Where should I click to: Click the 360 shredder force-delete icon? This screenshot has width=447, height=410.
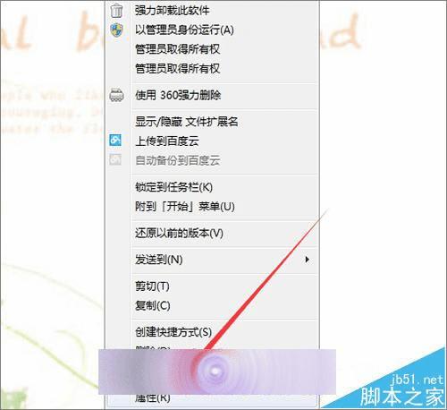pyautogui.click(x=116, y=95)
